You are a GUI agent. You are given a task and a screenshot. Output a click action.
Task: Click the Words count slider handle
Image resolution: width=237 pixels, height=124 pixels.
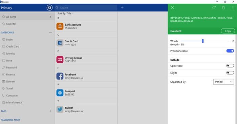click(203, 41)
